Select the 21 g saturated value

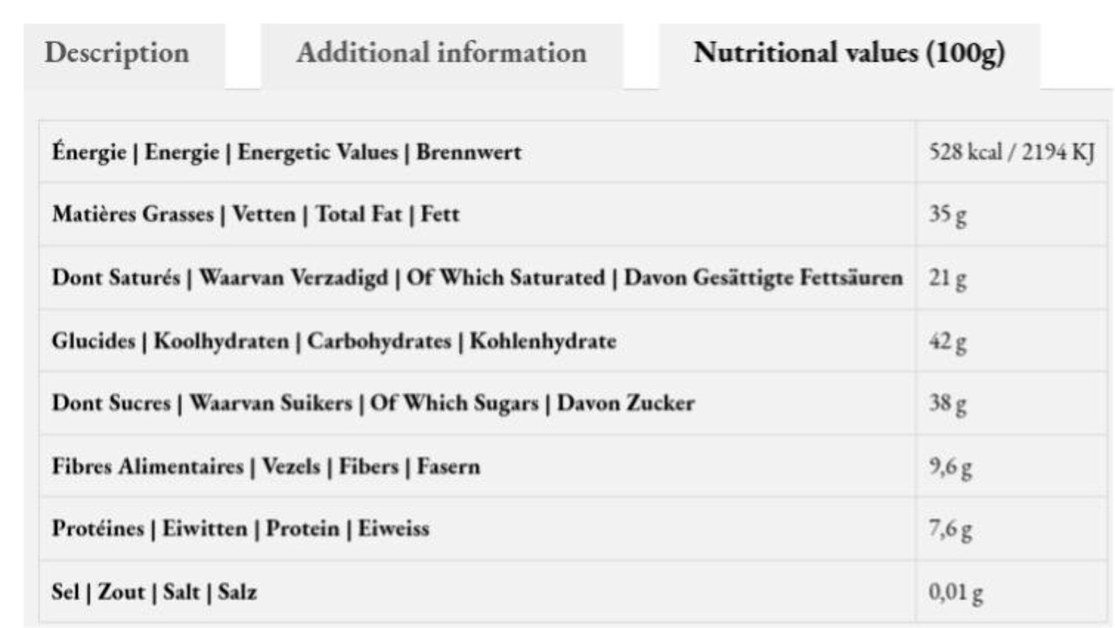click(x=948, y=277)
